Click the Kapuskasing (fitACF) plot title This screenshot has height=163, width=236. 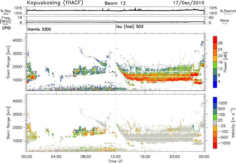[55, 3]
